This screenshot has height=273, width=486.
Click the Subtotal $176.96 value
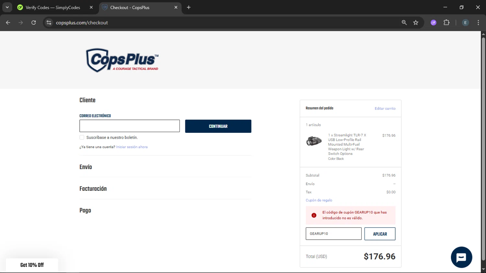point(389,175)
